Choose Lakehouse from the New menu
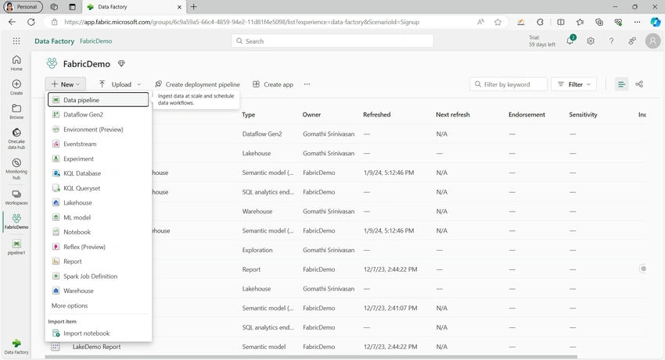The height and width of the screenshot is (360, 665). tap(99, 203)
